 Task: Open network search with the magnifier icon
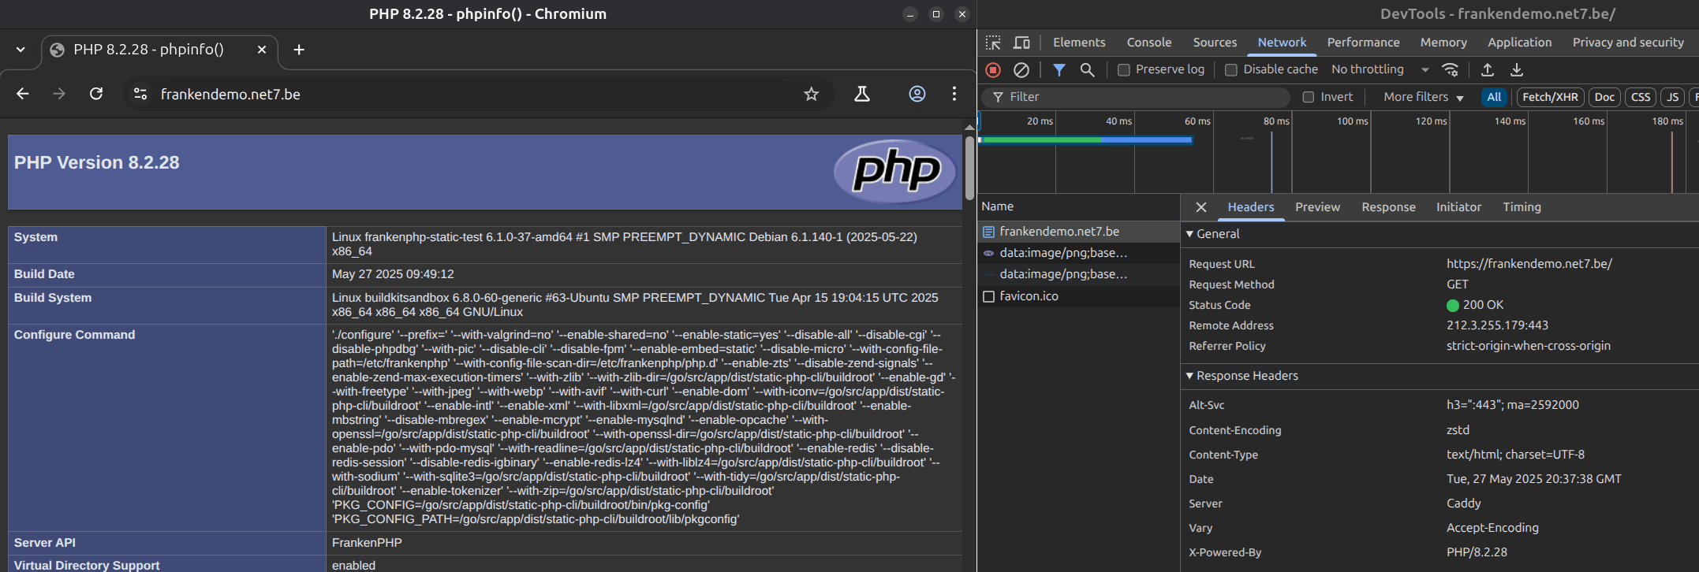click(x=1087, y=70)
